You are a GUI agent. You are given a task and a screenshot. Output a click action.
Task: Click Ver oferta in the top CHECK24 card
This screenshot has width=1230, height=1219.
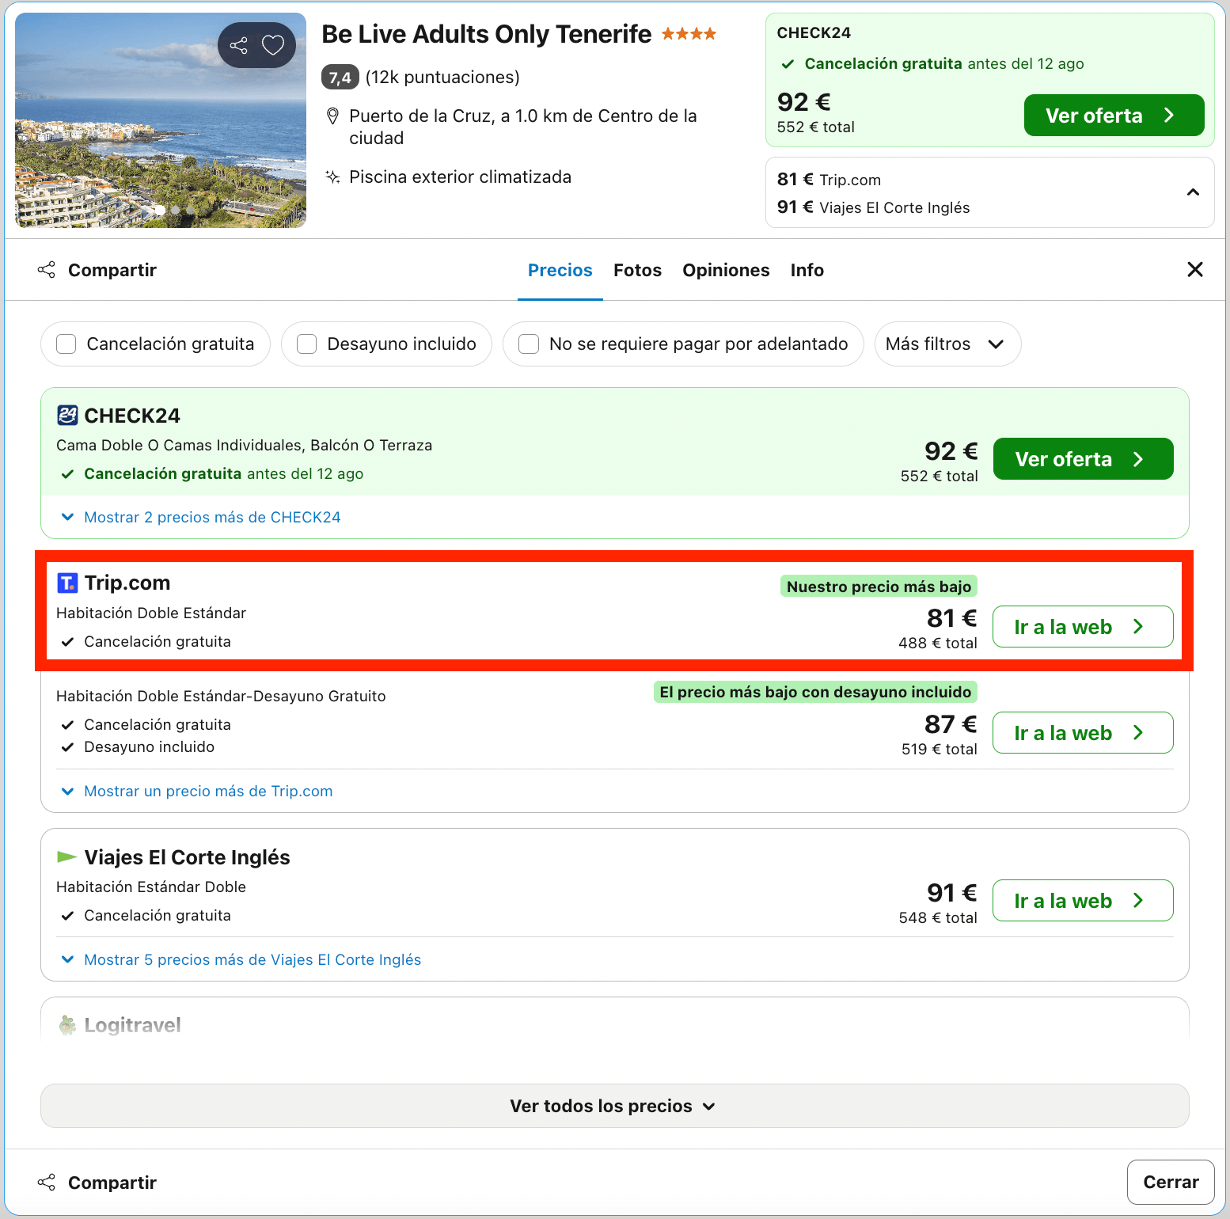1114,116
